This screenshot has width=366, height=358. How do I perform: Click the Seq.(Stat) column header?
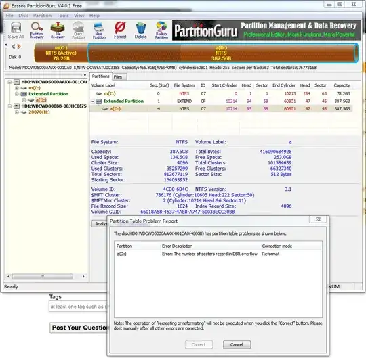pos(160,85)
